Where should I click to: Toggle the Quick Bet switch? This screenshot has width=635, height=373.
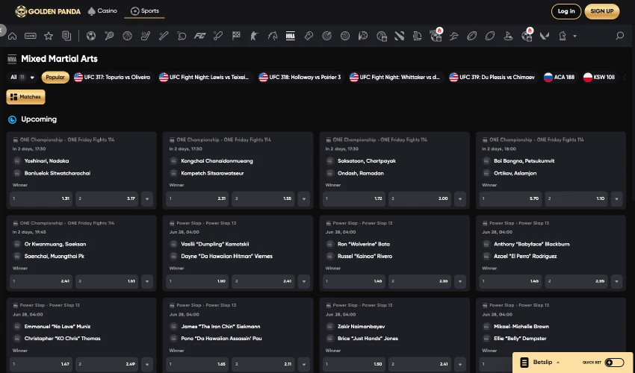click(614, 363)
